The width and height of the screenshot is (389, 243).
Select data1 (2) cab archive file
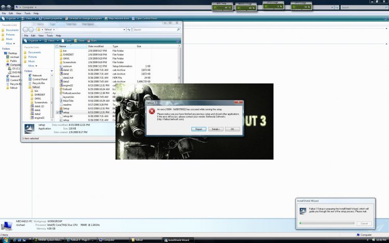pos(68,70)
